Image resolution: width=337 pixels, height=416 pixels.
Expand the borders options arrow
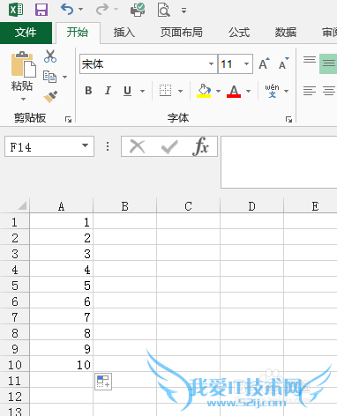[181, 91]
